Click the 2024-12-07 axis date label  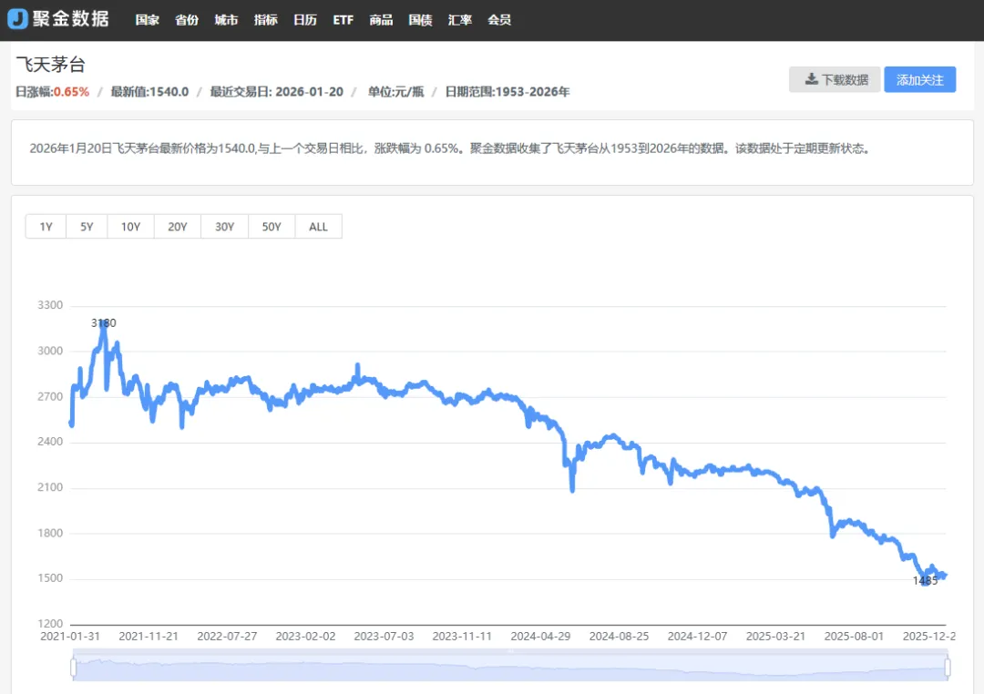coord(697,637)
